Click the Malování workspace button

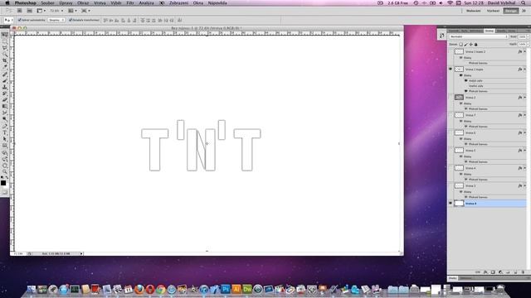tap(474, 11)
